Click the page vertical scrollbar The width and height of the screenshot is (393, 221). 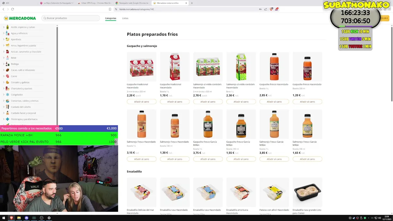391,64
